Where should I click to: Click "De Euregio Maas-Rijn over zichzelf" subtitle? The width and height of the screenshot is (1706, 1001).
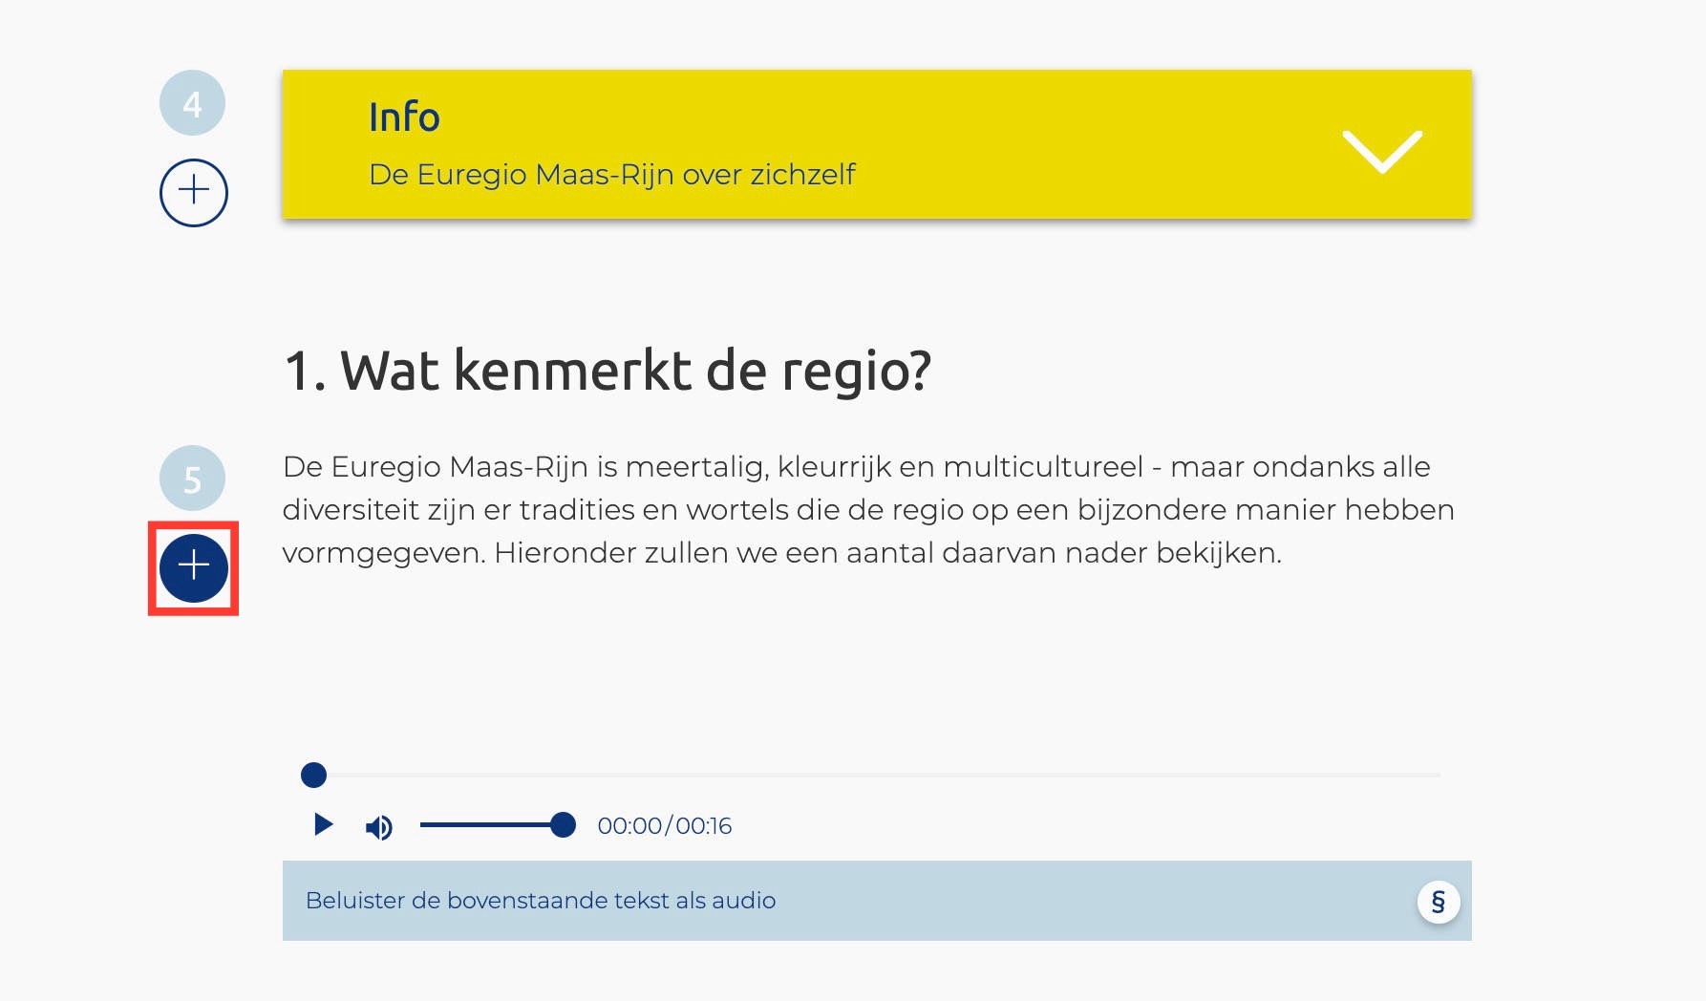(x=611, y=175)
